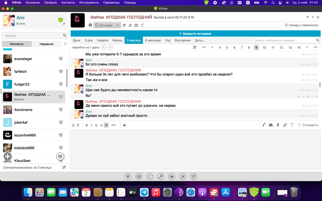Click the pin window icon in chat header
Image resolution: width=322 pixels, height=201 pixels.
pos(313,17)
